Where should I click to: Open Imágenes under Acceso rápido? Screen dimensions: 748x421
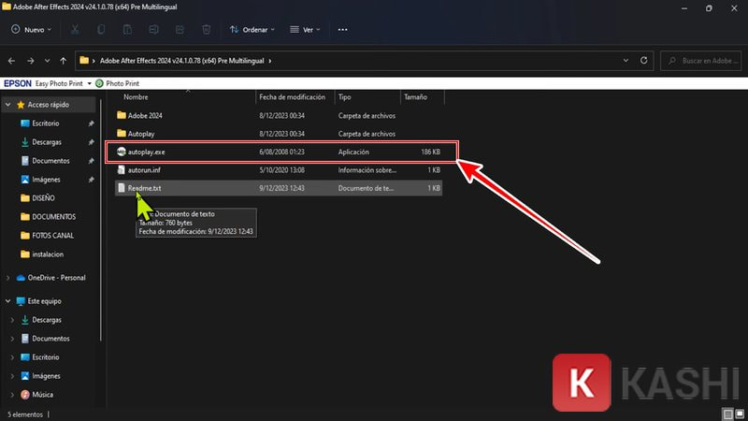[46, 180]
